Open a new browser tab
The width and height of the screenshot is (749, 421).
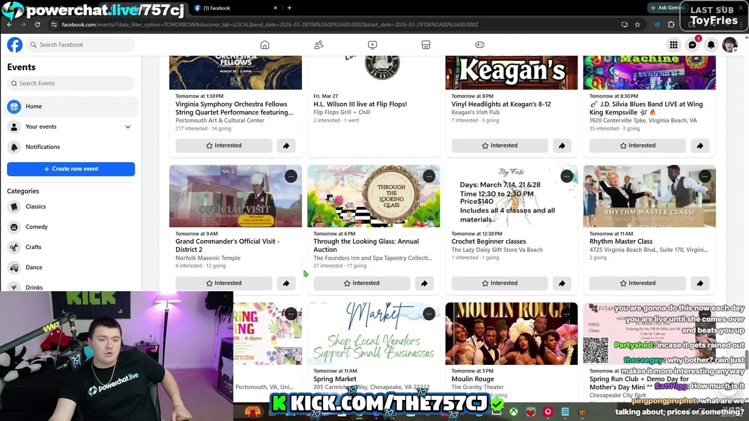(x=289, y=8)
